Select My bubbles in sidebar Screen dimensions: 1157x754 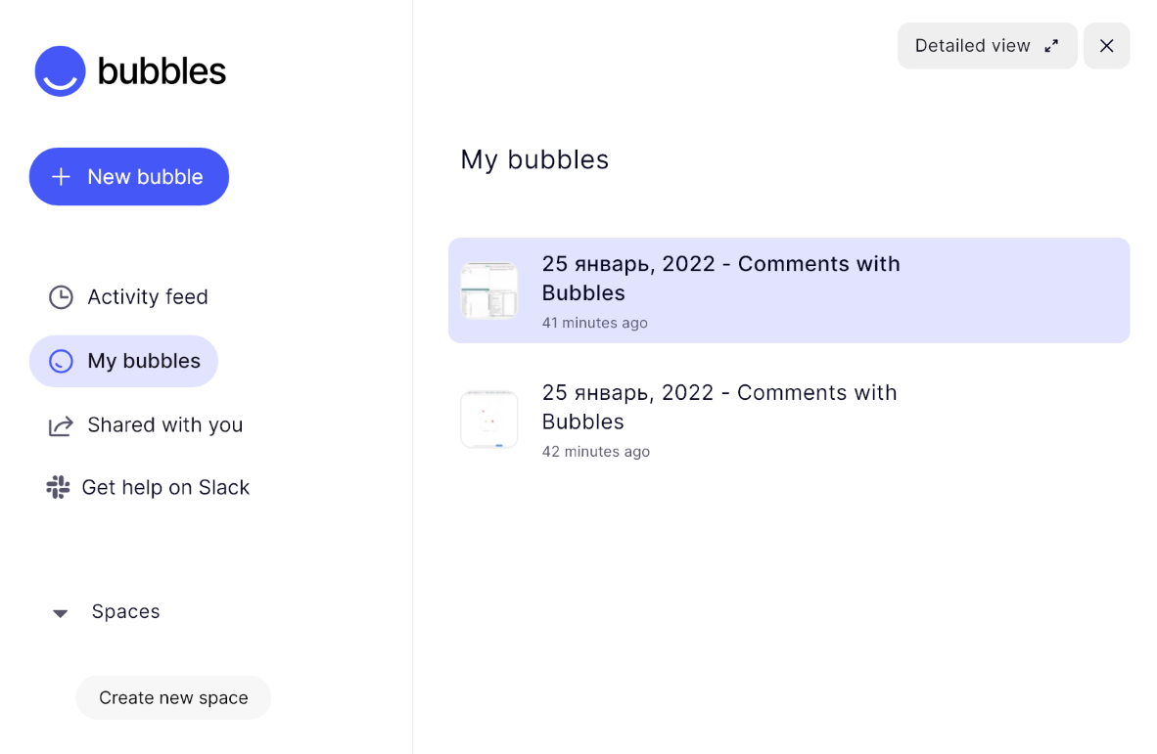tap(124, 361)
